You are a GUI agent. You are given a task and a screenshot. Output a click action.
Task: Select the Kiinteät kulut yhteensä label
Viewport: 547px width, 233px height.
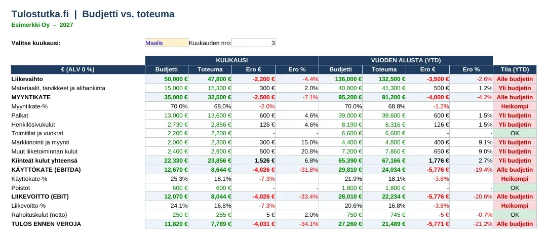[44, 161]
